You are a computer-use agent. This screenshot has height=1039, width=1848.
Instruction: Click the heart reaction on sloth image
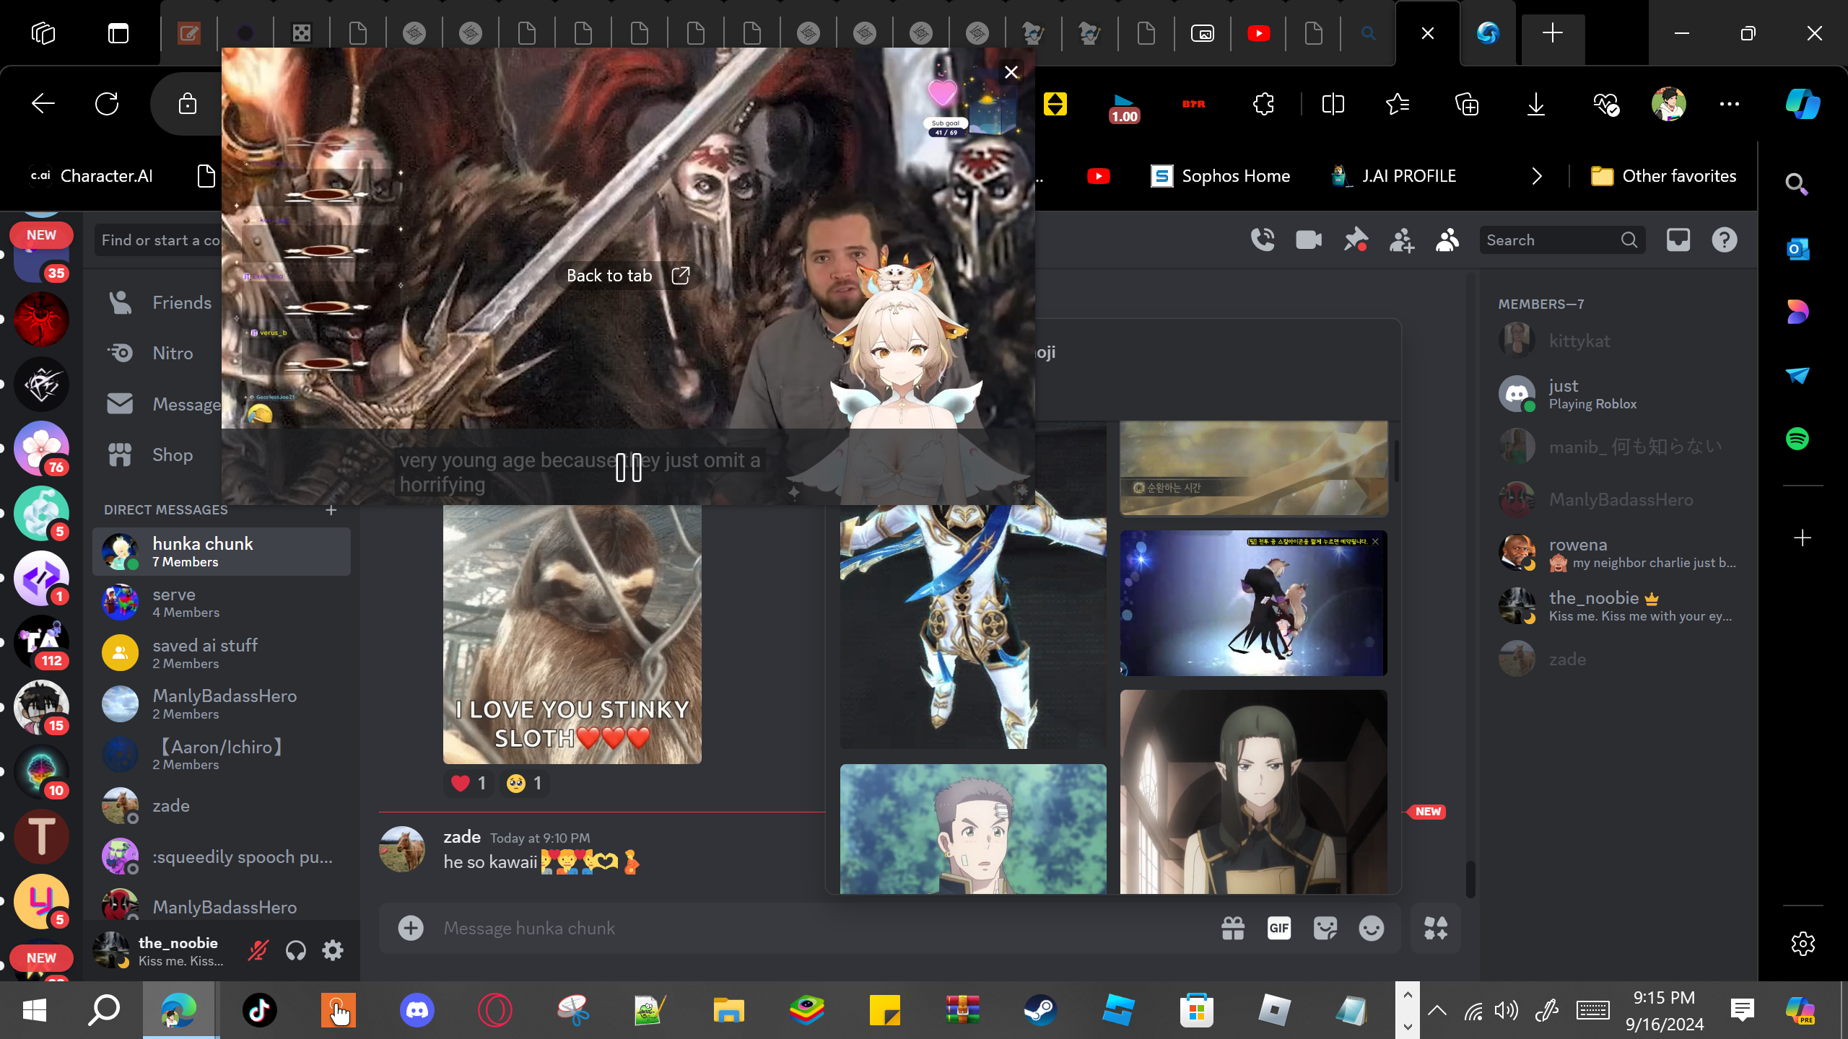pos(468,784)
